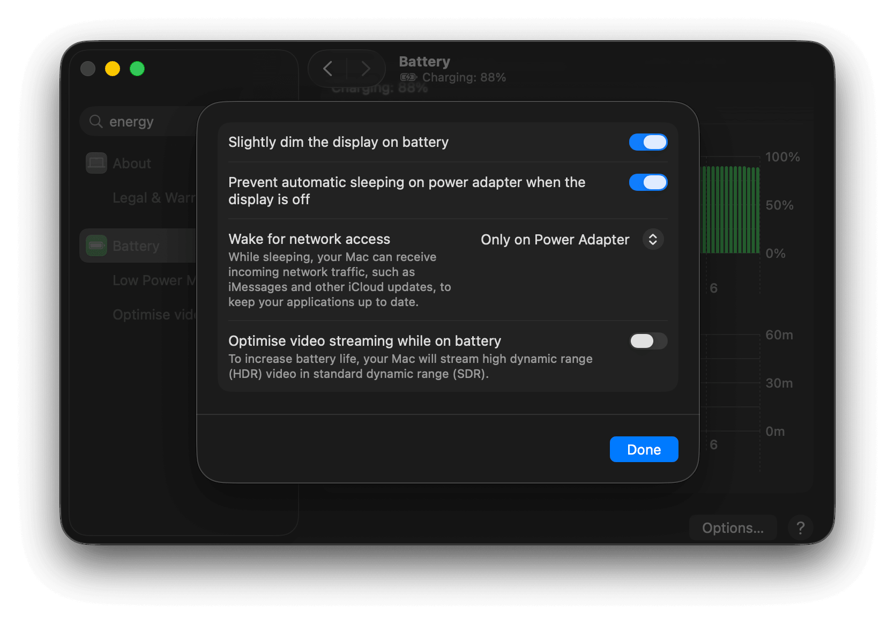The width and height of the screenshot is (895, 624).
Task: Click the charging battery icon in header
Action: click(408, 77)
